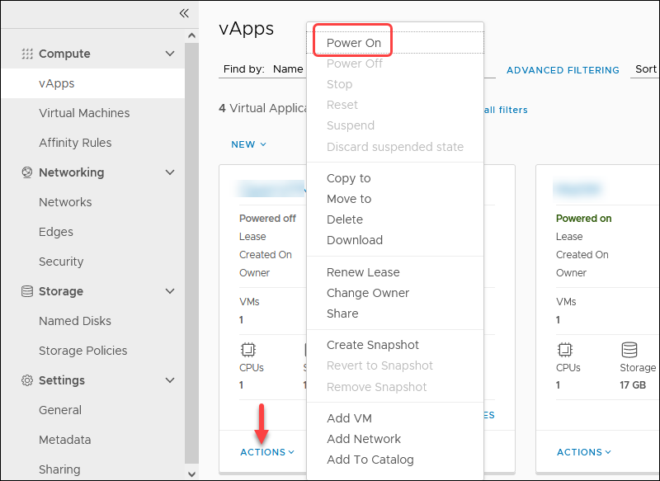
Task: Collapse the Compute section chevron
Action: click(x=170, y=54)
